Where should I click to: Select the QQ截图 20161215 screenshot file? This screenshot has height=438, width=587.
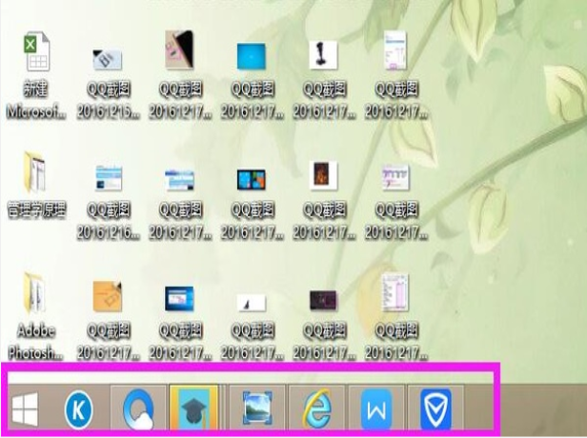tap(108, 59)
